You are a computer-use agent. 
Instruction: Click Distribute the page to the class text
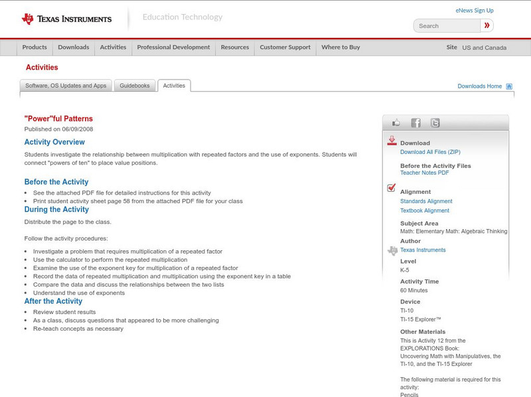tap(68, 222)
